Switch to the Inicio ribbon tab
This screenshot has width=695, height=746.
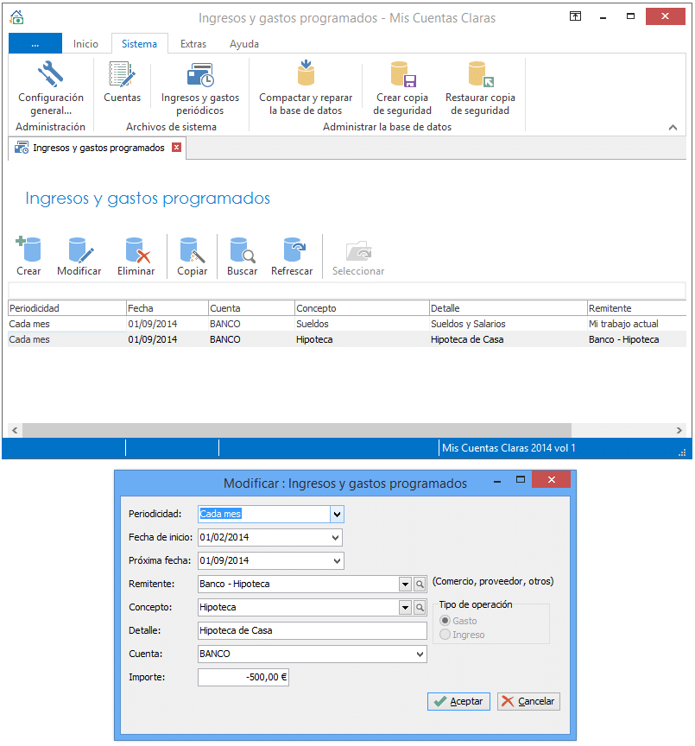pos(85,44)
